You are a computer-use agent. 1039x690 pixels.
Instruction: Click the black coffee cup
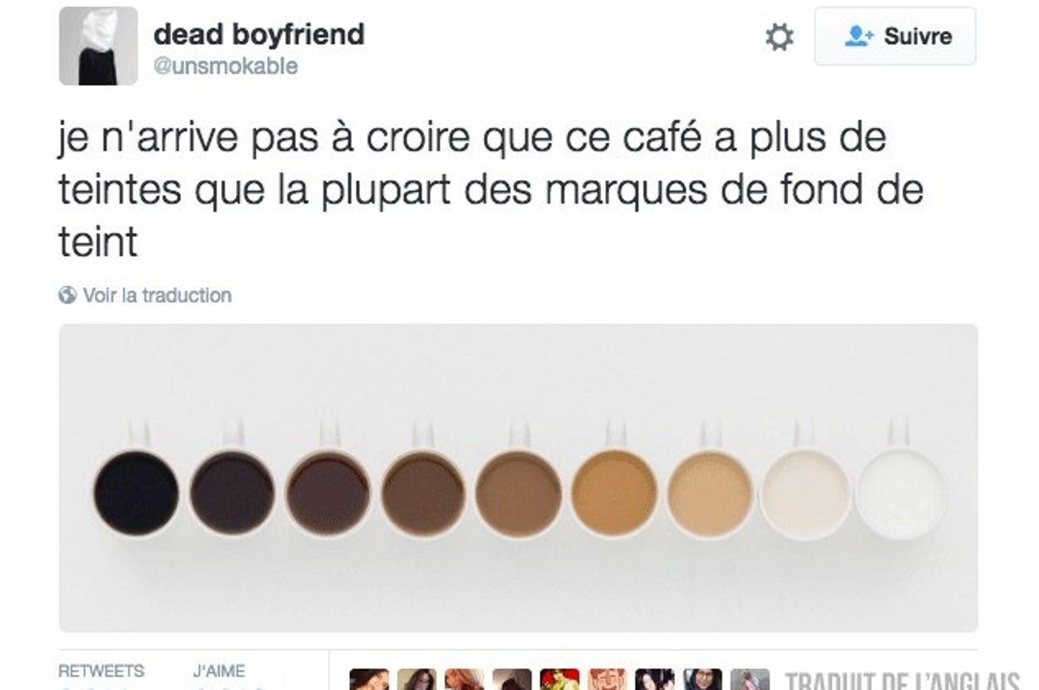135,492
